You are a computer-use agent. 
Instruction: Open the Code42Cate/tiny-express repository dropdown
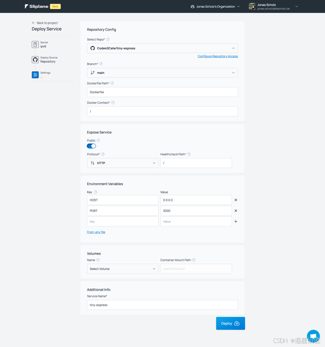162,48
